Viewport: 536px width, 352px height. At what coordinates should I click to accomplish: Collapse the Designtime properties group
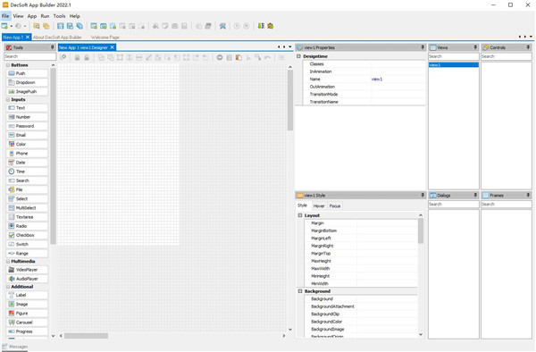coord(298,56)
